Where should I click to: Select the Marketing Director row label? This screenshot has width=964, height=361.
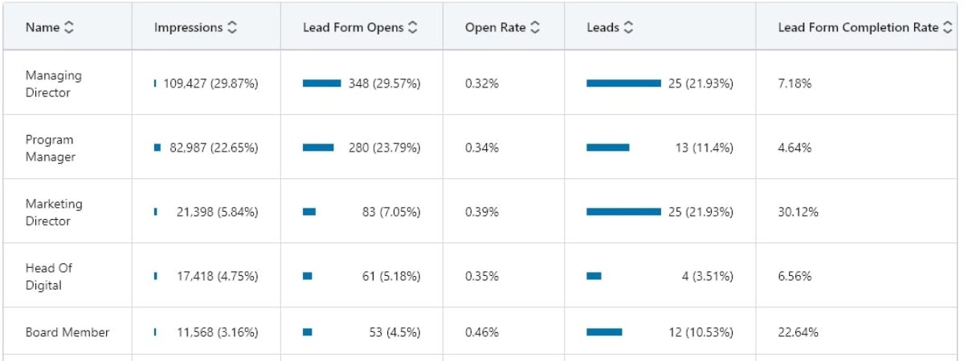coord(53,212)
